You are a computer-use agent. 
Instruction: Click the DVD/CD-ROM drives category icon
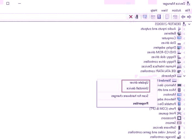[179, 52]
